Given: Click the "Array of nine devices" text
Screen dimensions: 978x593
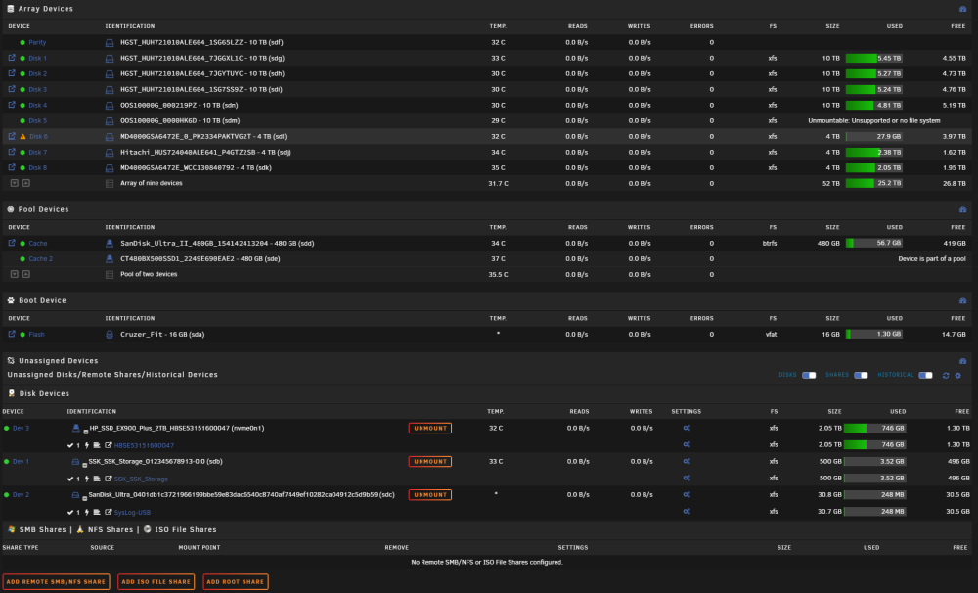Looking at the screenshot, I should tap(151, 183).
